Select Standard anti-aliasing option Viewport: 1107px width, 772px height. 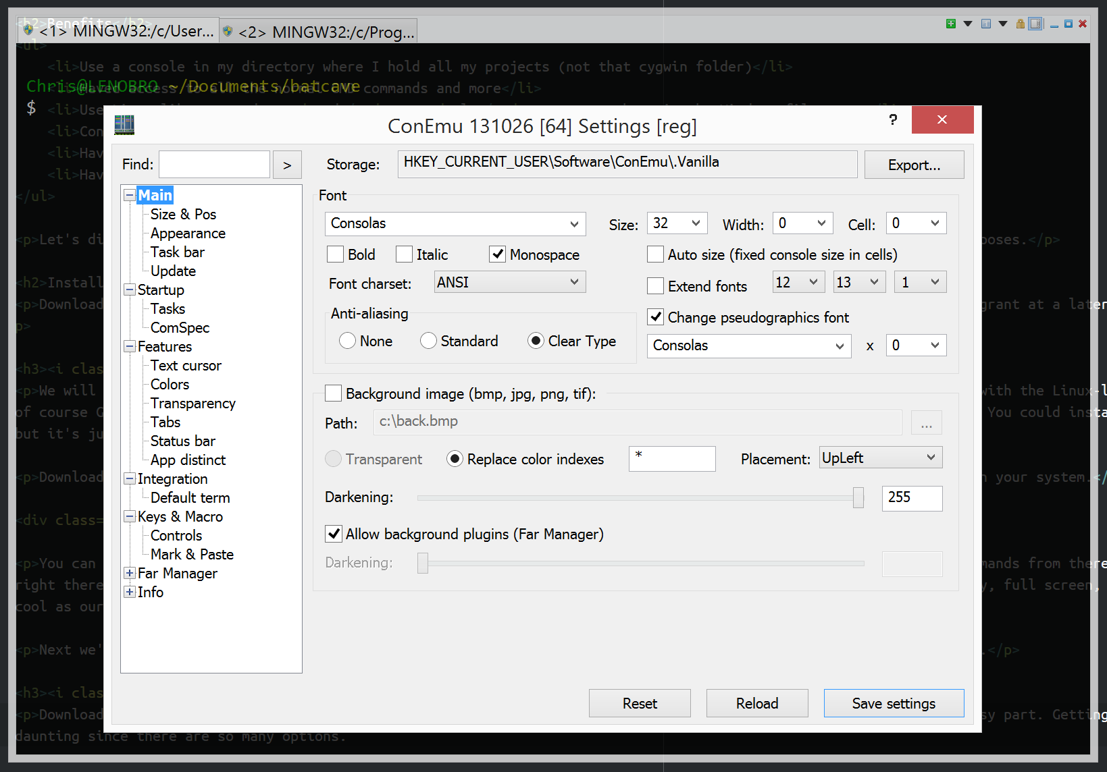click(428, 341)
